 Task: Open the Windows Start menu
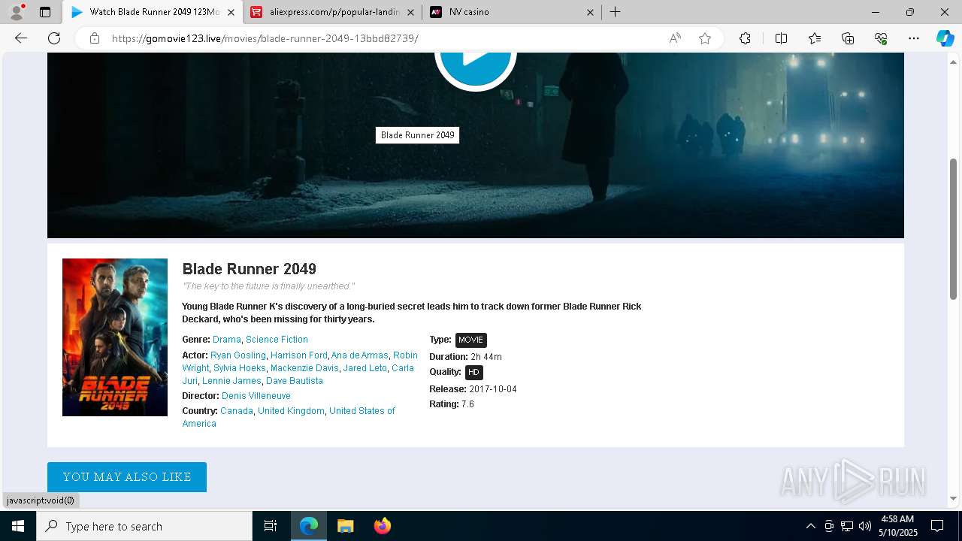coord(18,526)
